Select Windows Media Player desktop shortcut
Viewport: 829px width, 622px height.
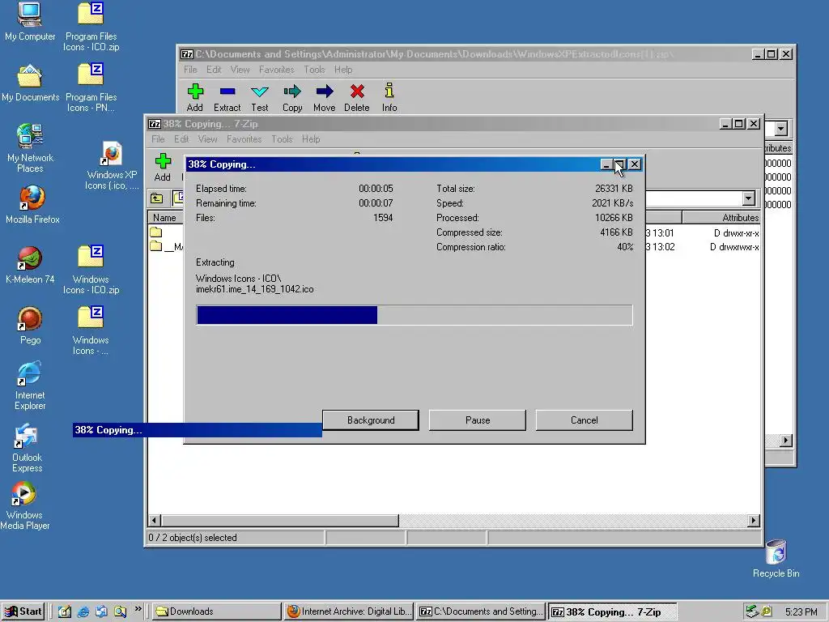pyautogui.click(x=24, y=505)
